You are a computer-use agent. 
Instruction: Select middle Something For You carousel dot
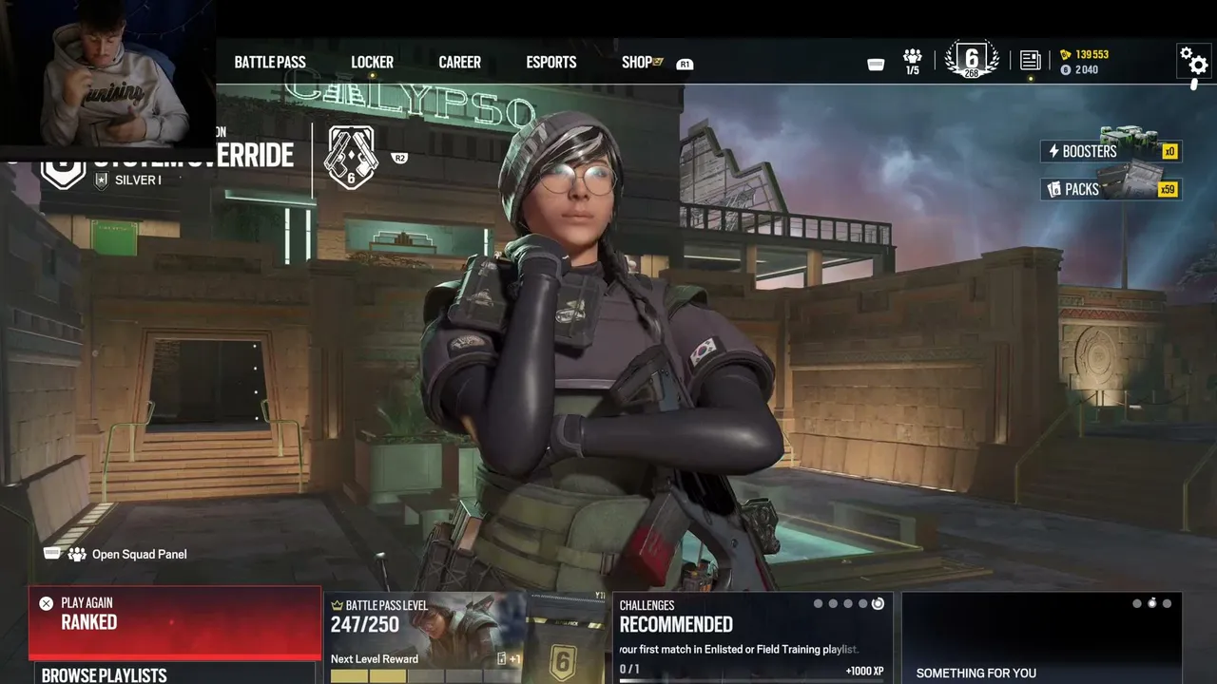1152,602
